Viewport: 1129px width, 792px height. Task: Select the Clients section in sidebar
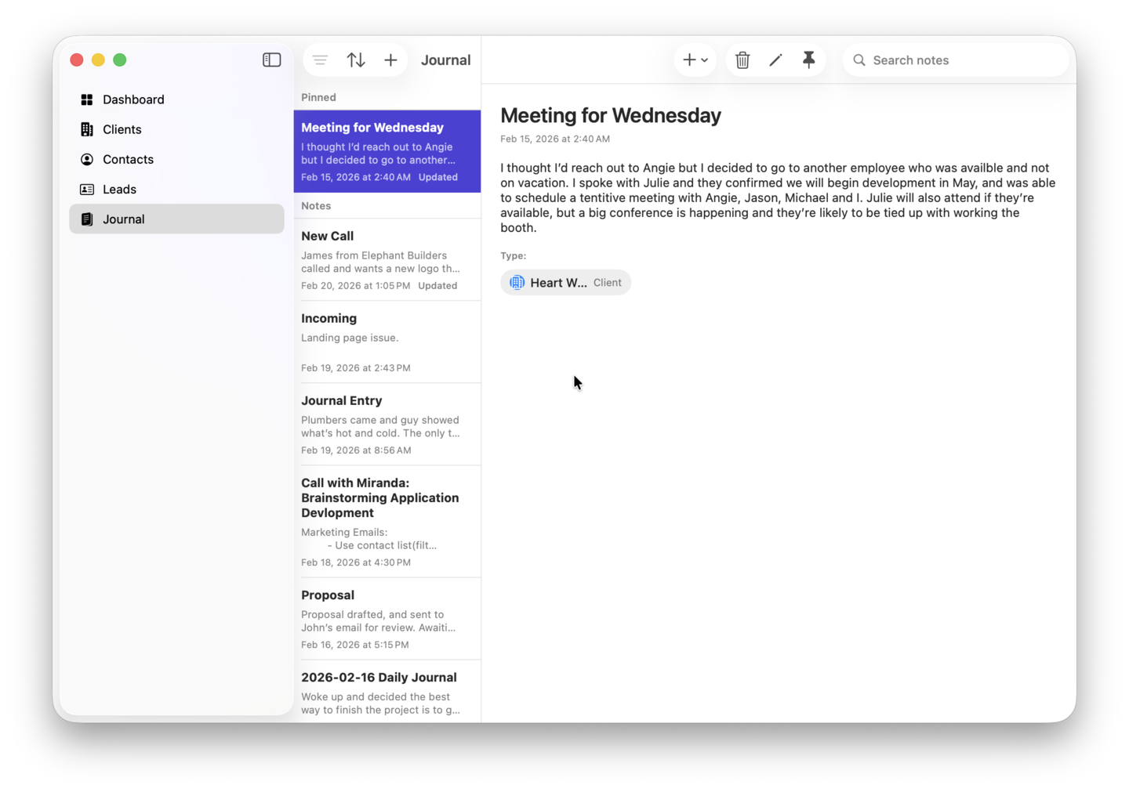point(122,129)
